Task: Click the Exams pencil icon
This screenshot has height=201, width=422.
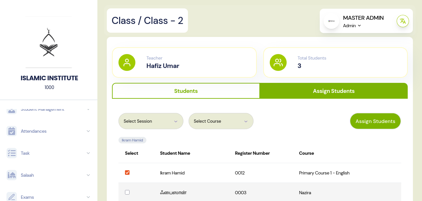Action: click(12, 197)
